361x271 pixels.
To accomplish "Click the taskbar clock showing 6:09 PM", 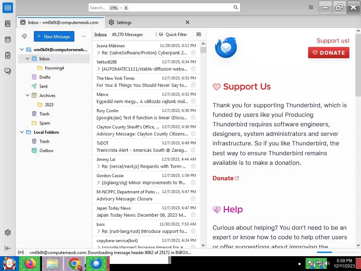I will coord(344,263).
